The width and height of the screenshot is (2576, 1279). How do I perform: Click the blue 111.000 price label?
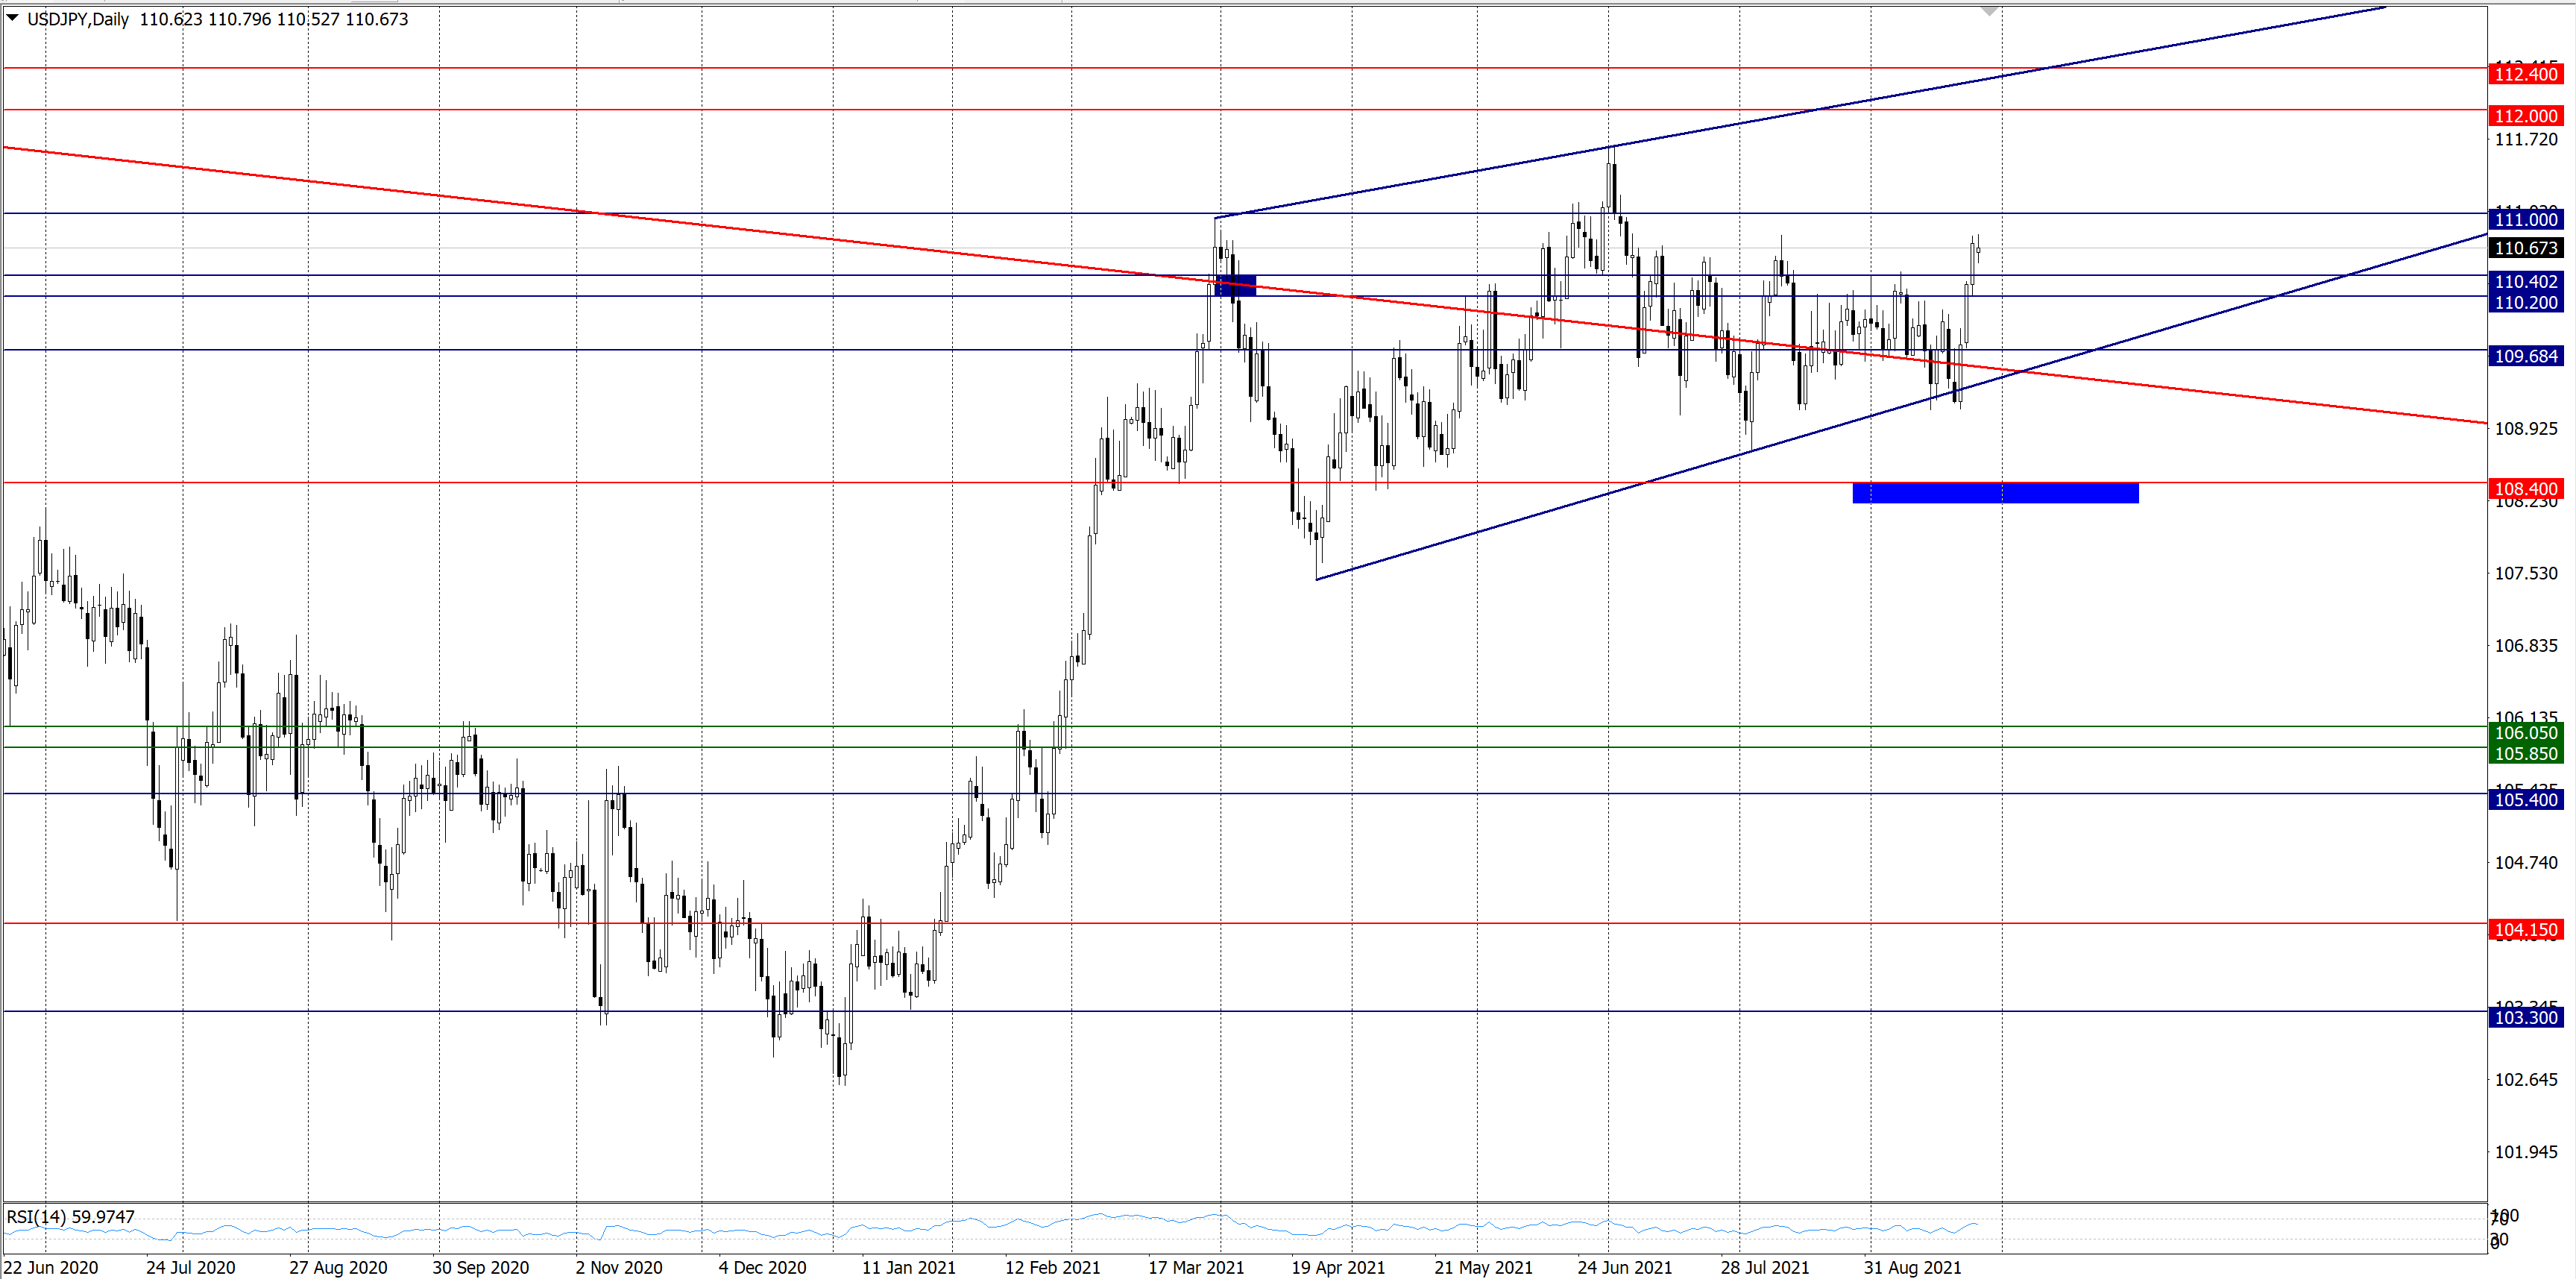[2525, 220]
